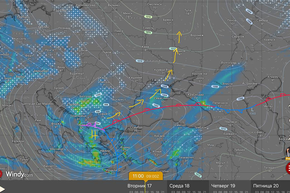Jump to Четверг 19 forecast day
The width and height of the screenshot is (290, 193).
223,186
